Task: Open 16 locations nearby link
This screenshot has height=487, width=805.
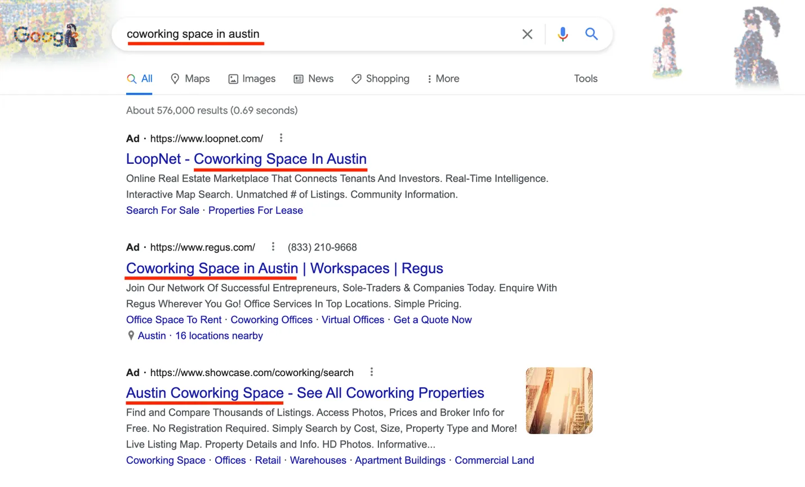Action: click(219, 336)
